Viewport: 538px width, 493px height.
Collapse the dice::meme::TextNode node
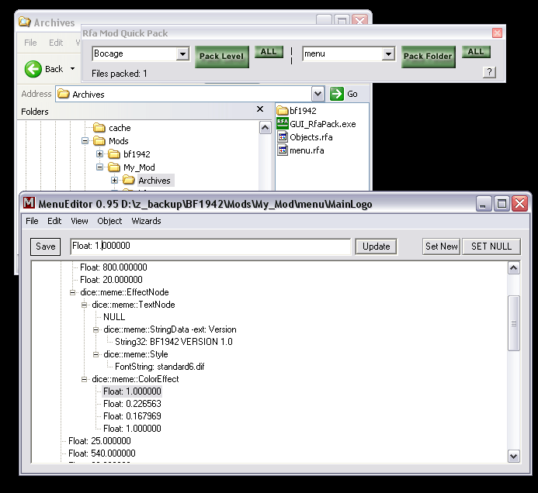click(84, 305)
